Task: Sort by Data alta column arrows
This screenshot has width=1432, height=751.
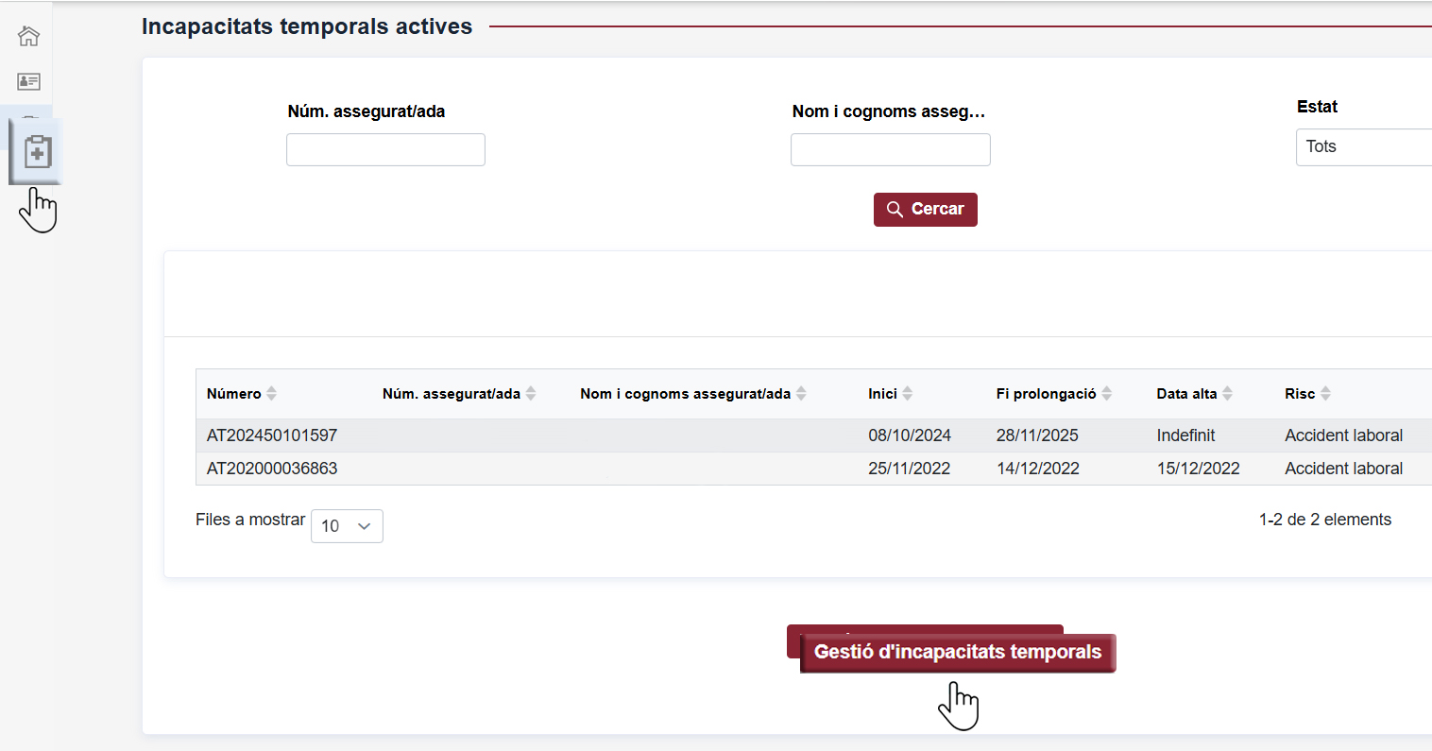Action: [1228, 394]
